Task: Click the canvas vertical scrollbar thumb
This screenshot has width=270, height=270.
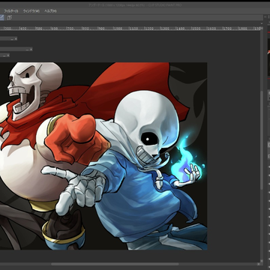Action: click(x=262, y=140)
